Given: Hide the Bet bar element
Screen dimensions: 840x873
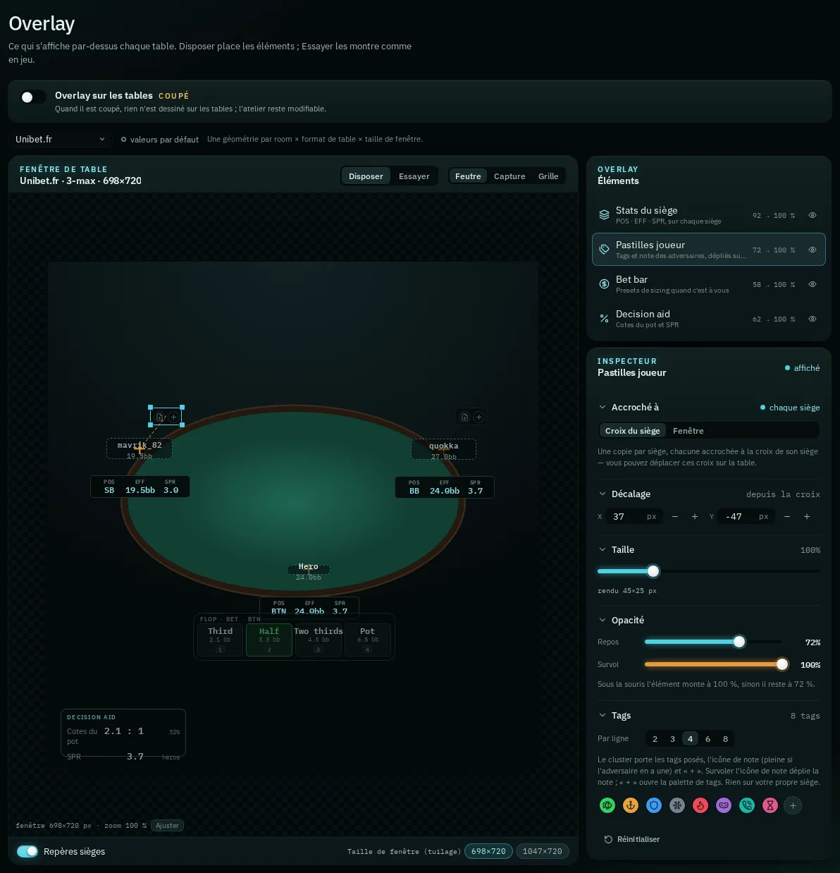Looking at the screenshot, I should coord(813,284).
